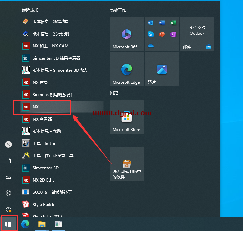Launch Siemens 机电概念设计
243x231 pixels.
53,94
